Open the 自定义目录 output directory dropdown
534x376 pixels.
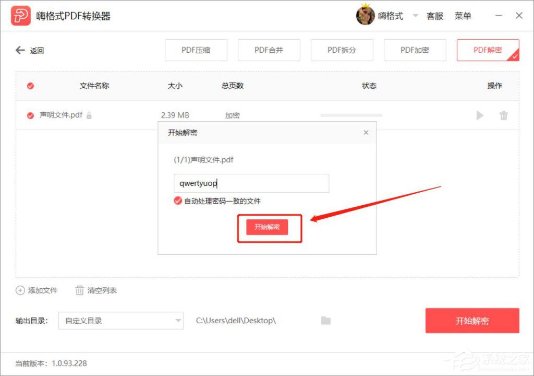[x=121, y=321]
